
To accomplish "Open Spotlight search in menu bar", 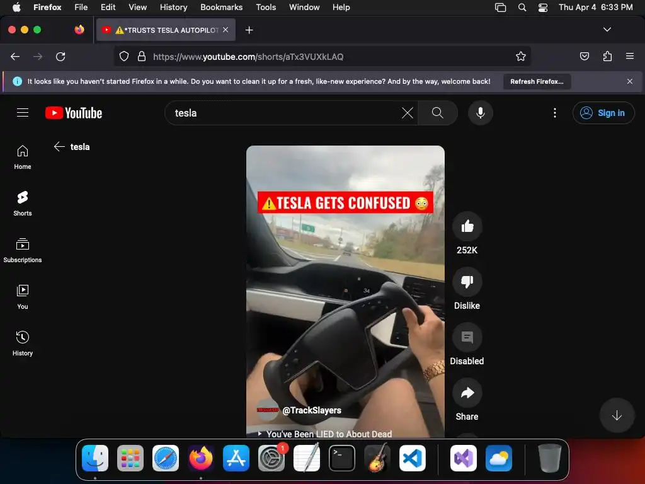I will point(522,7).
